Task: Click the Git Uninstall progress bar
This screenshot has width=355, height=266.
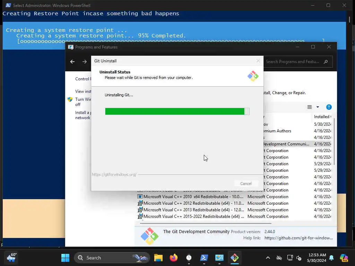Action: (x=177, y=111)
